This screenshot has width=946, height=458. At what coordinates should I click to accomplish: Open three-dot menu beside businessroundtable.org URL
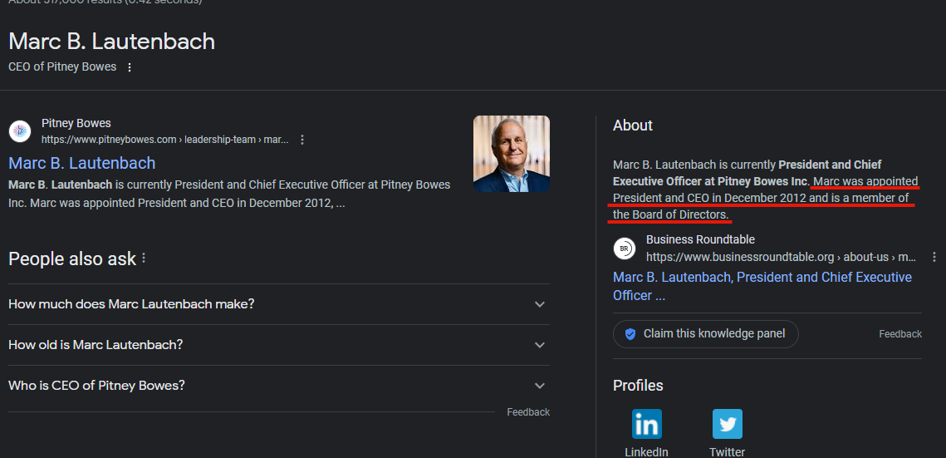pos(934,257)
